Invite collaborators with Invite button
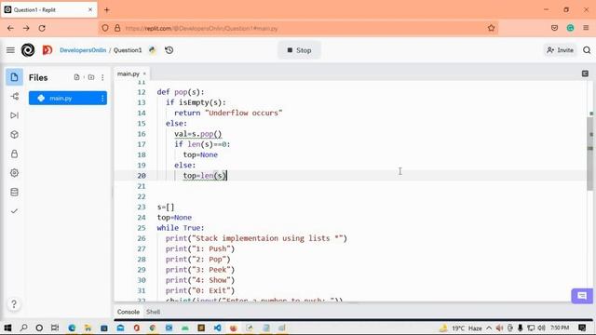The height and width of the screenshot is (335, 596). click(x=560, y=50)
